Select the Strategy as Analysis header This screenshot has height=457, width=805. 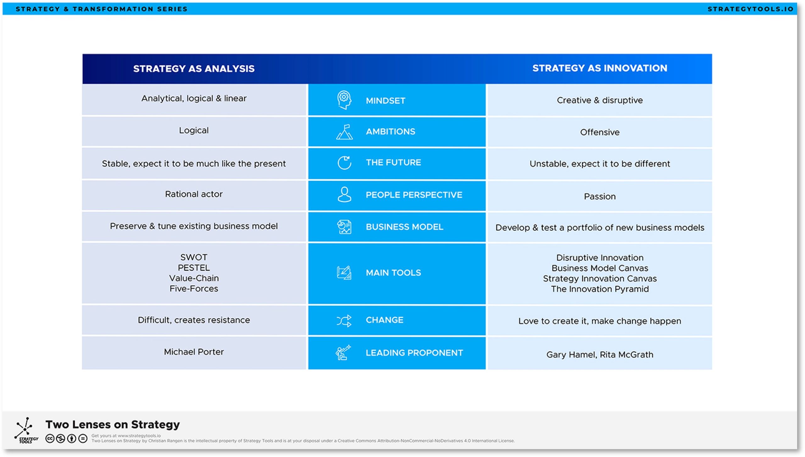point(194,68)
